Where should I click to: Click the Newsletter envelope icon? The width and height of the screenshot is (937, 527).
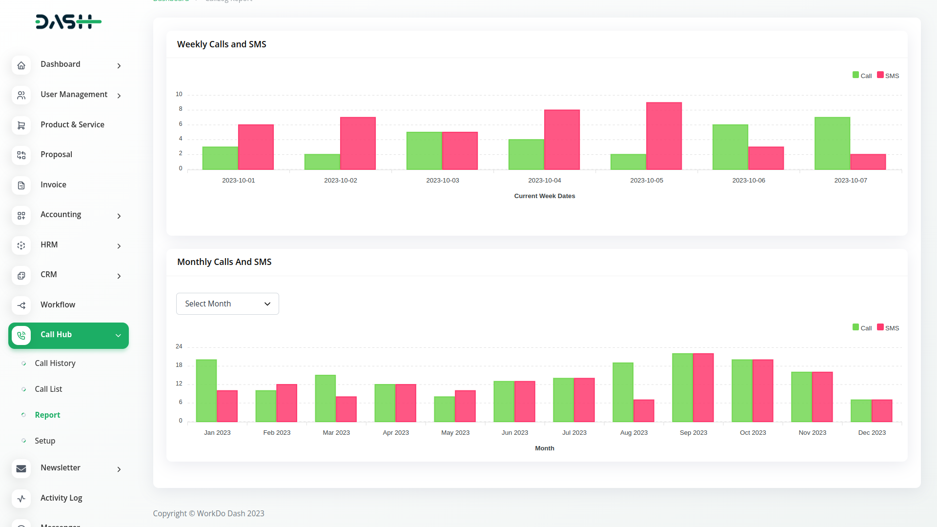pyautogui.click(x=21, y=468)
